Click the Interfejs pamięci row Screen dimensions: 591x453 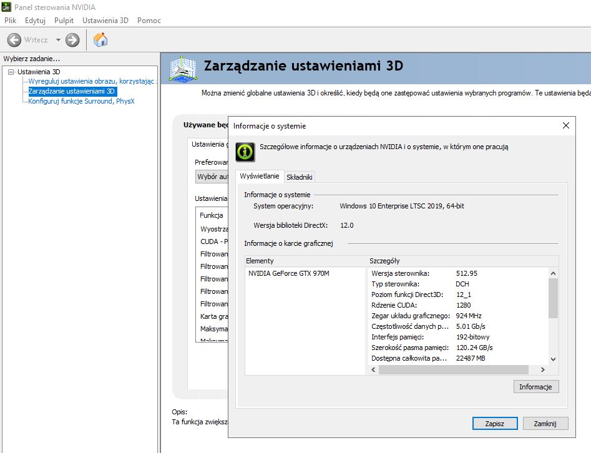(x=458, y=337)
